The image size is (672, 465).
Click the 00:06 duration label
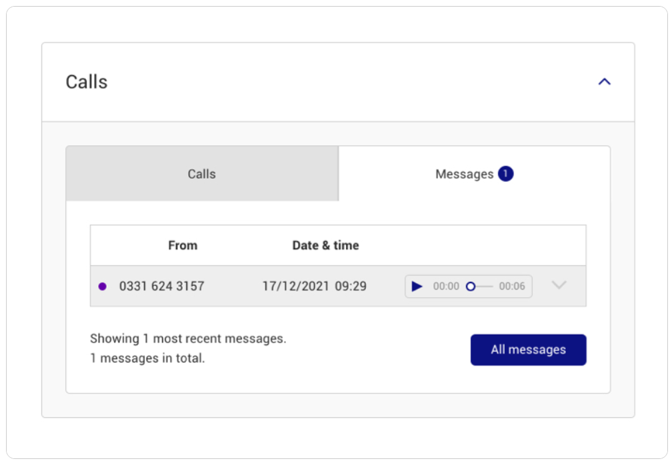tap(512, 286)
